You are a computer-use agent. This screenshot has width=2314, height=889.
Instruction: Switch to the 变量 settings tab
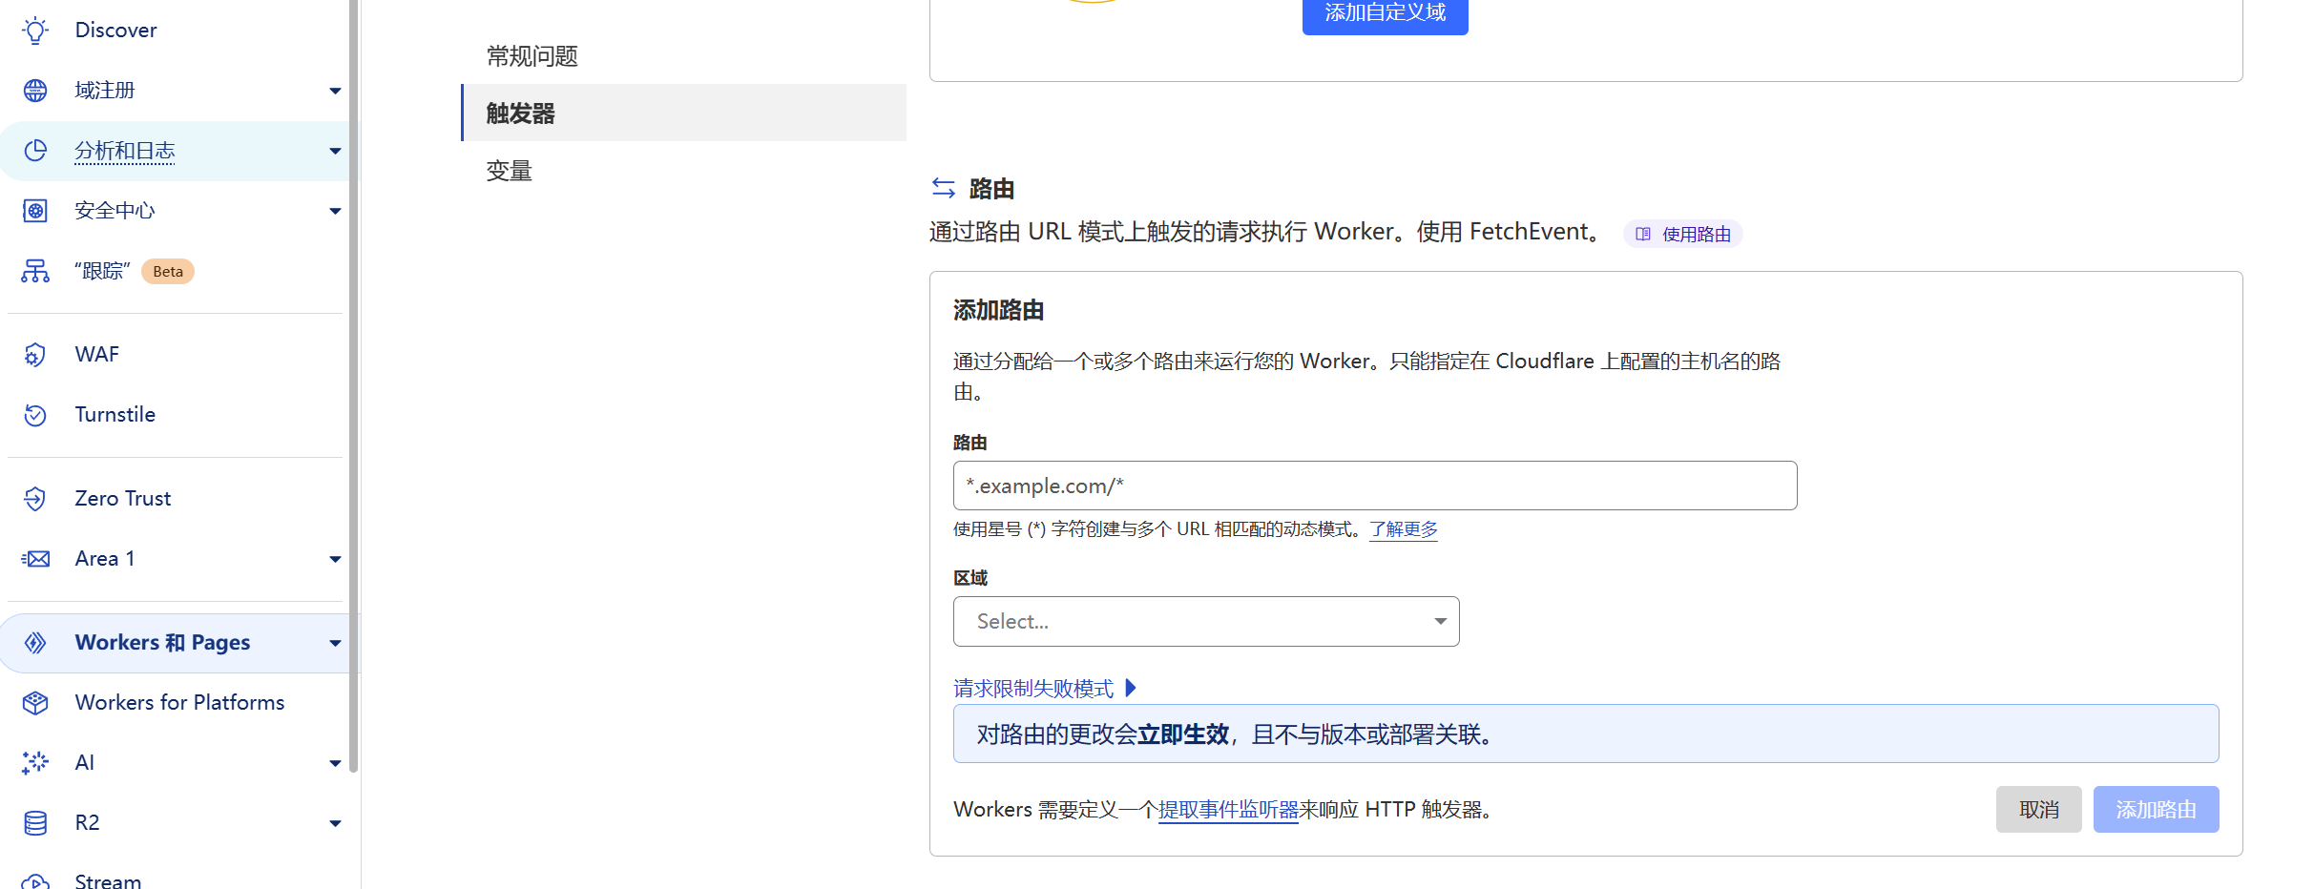(x=510, y=171)
